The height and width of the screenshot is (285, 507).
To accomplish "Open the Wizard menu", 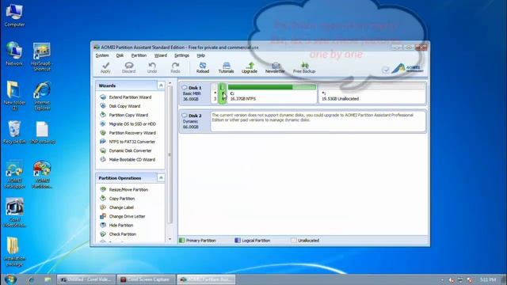I will 161,55.
